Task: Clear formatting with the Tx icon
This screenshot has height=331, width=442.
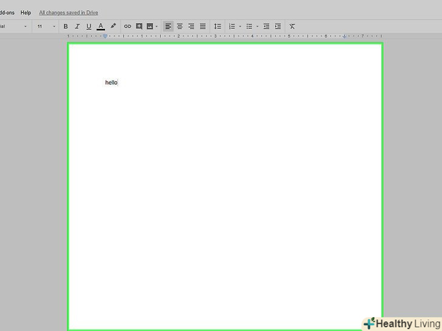Action: click(x=292, y=27)
